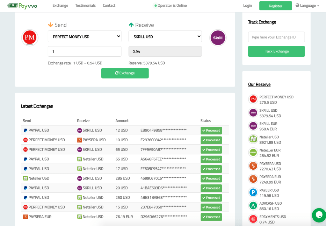Click Payeer USD icon in reserve list
The width and height of the screenshot is (326, 226).
click(253, 192)
